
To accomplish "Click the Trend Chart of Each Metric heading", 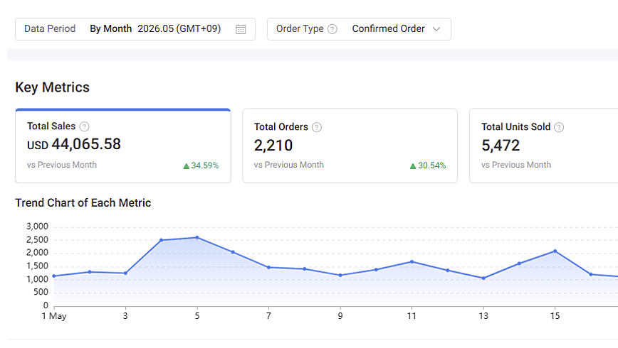I will click(83, 203).
